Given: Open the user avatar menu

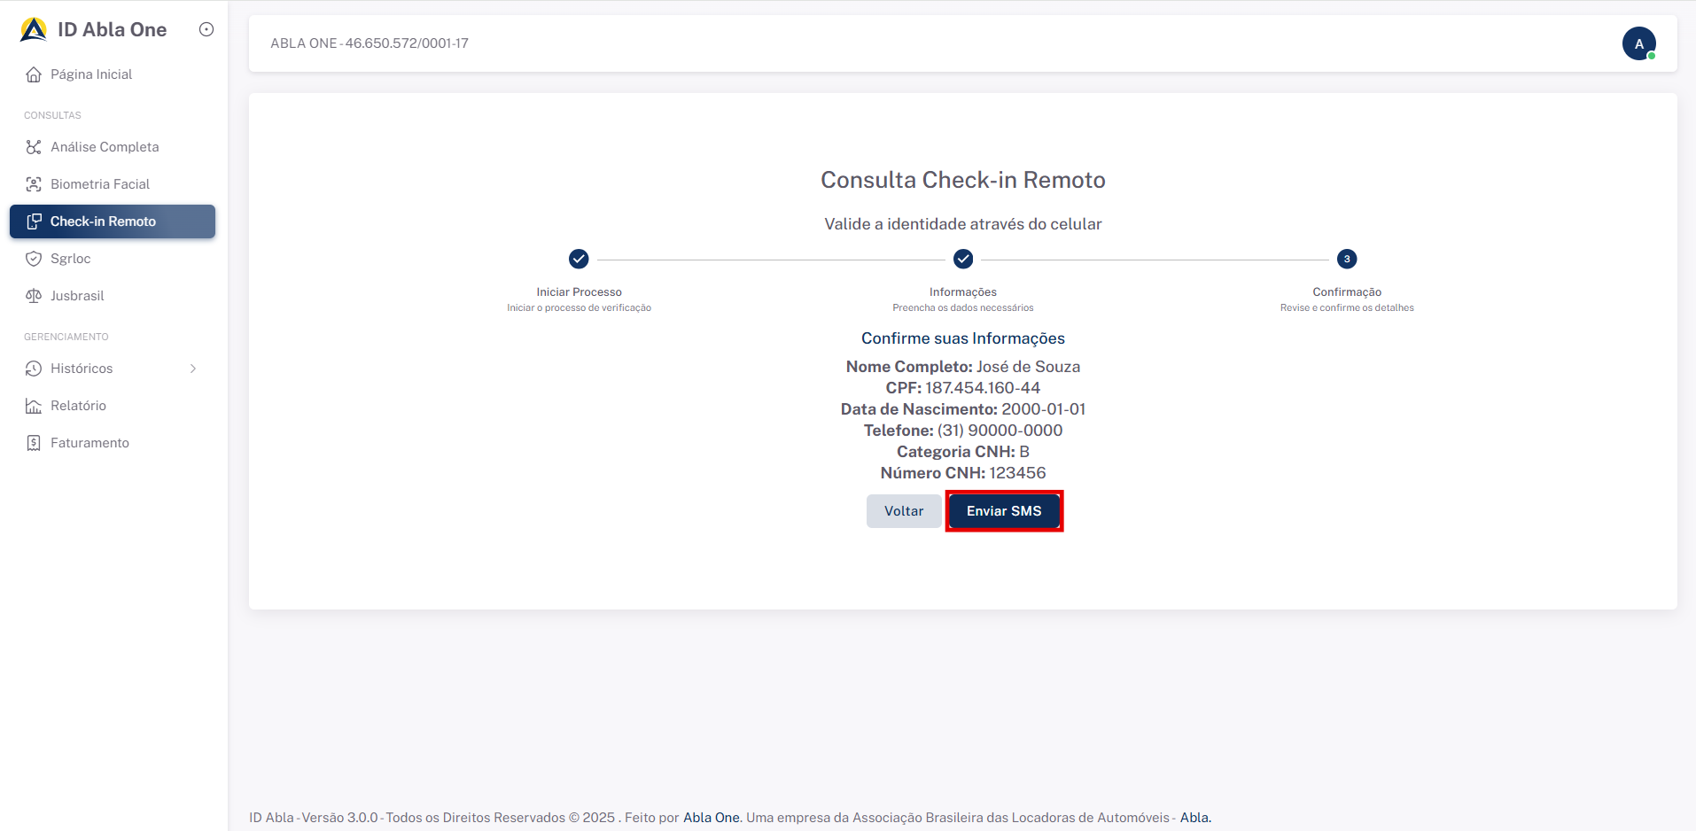Looking at the screenshot, I should click(x=1638, y=43).
